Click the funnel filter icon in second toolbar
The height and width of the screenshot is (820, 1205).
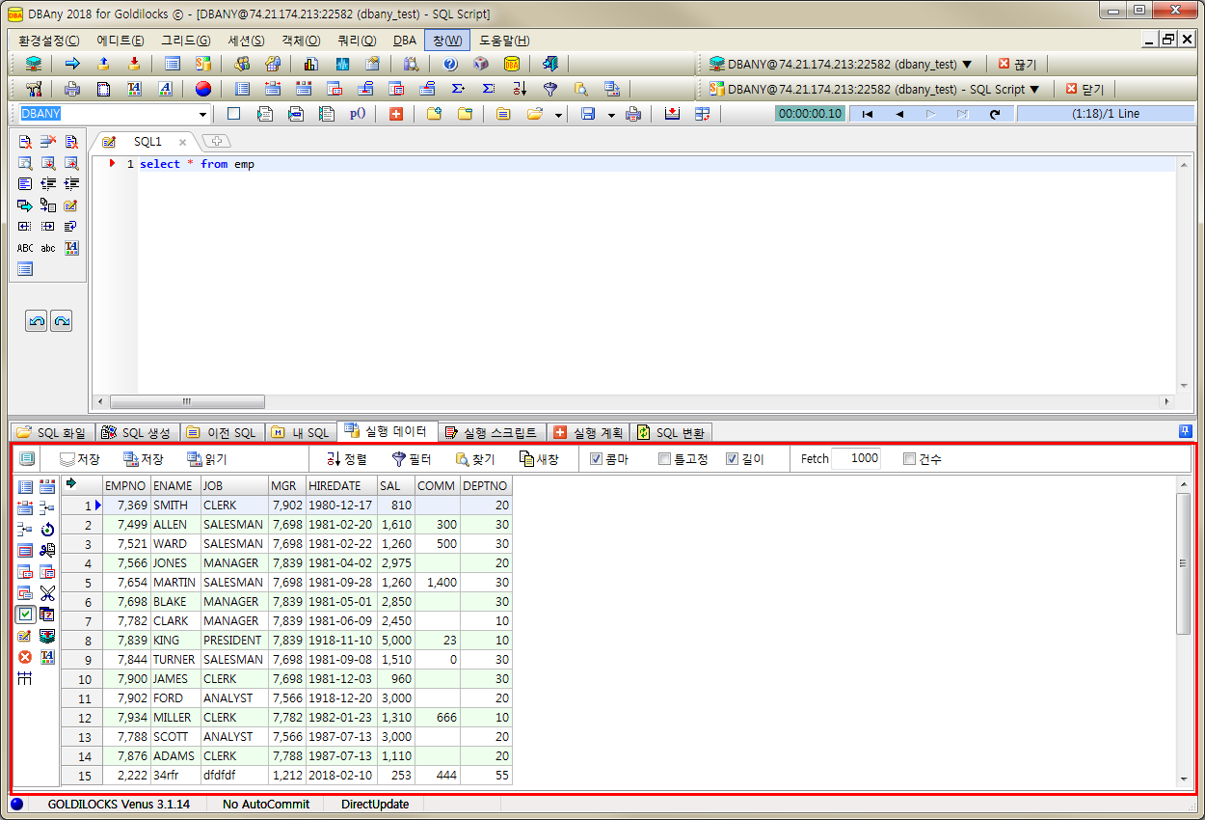click(550, 89)
